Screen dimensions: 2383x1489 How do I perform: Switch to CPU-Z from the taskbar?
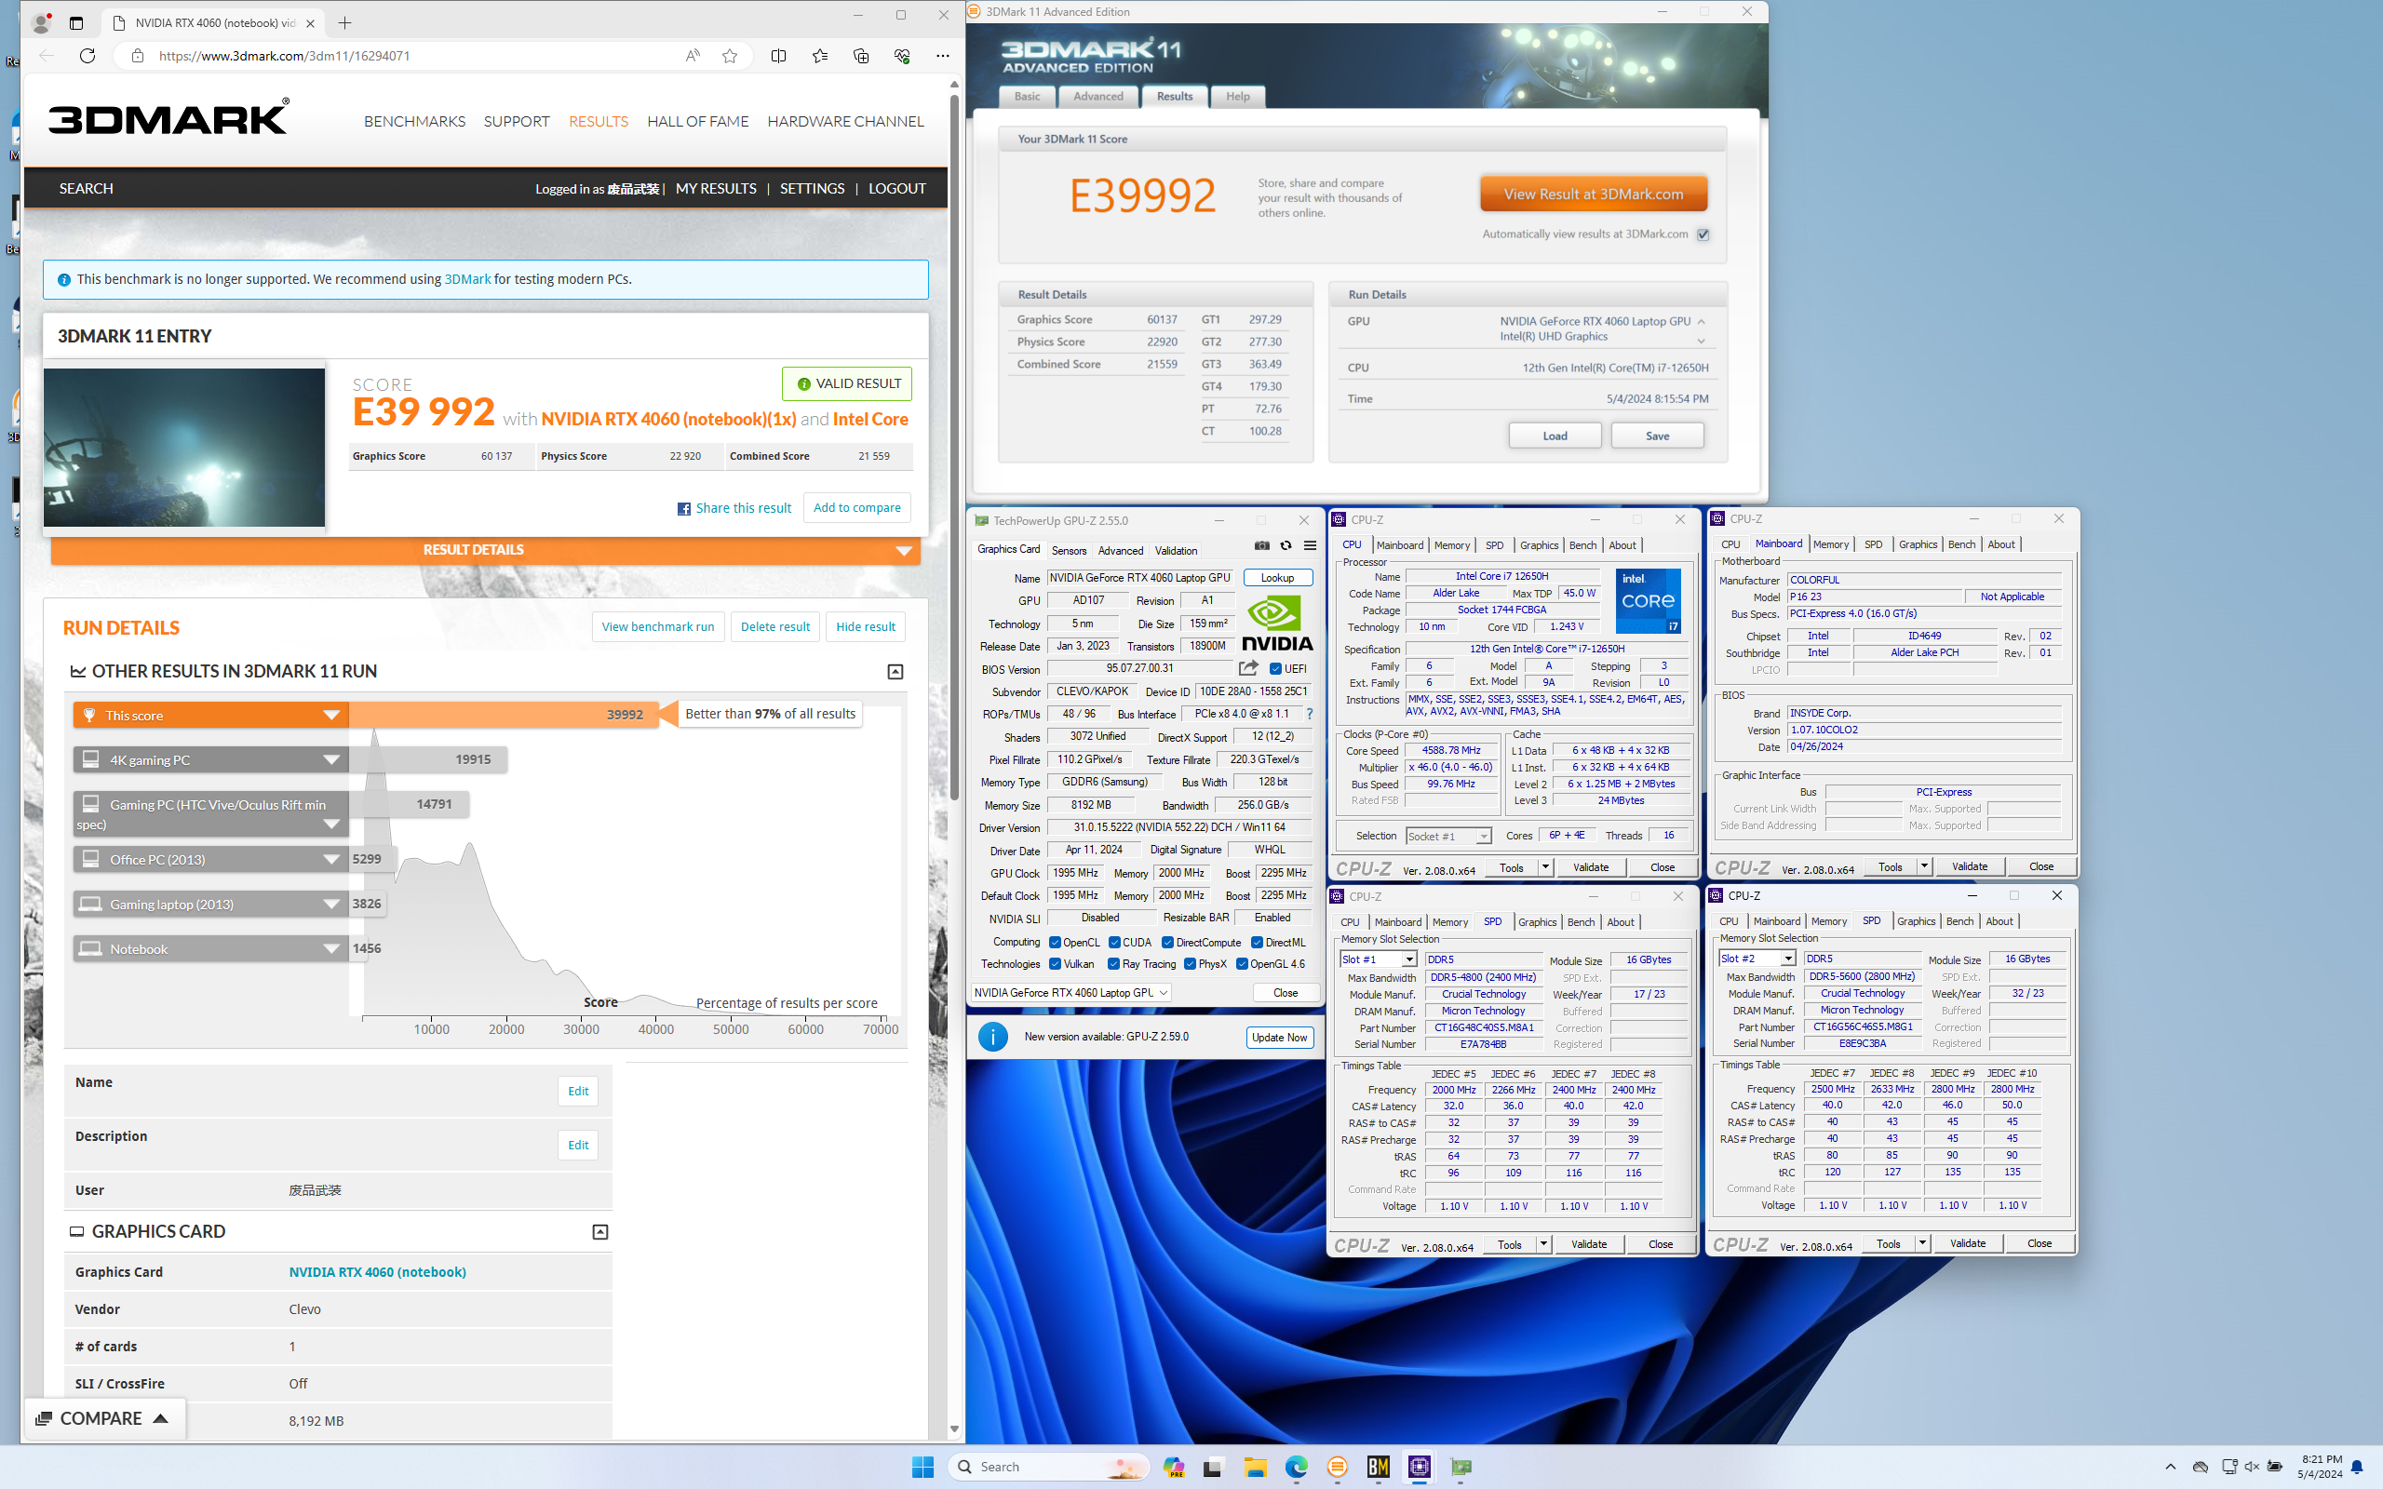click(1419, 1467)
